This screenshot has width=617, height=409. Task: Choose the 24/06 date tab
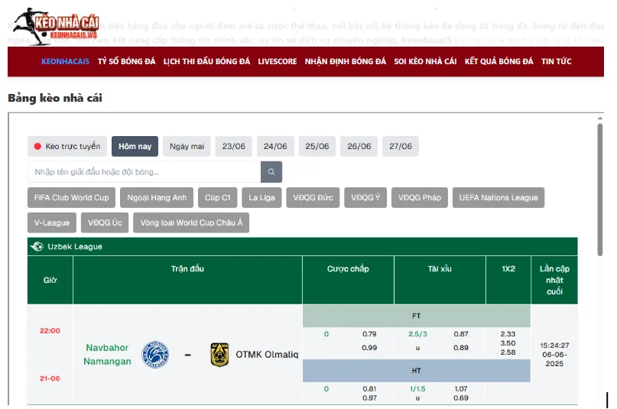pos(275,146)
